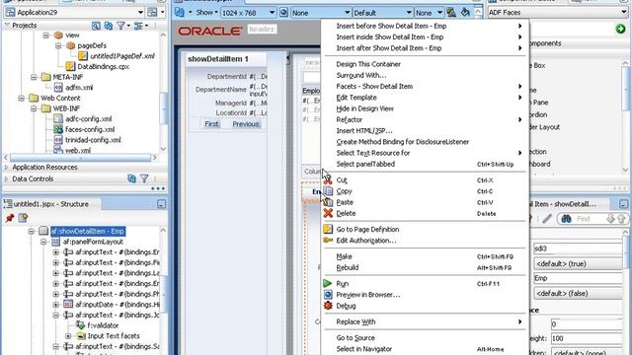Click the application menu icon beside Application29

(152, 12)
